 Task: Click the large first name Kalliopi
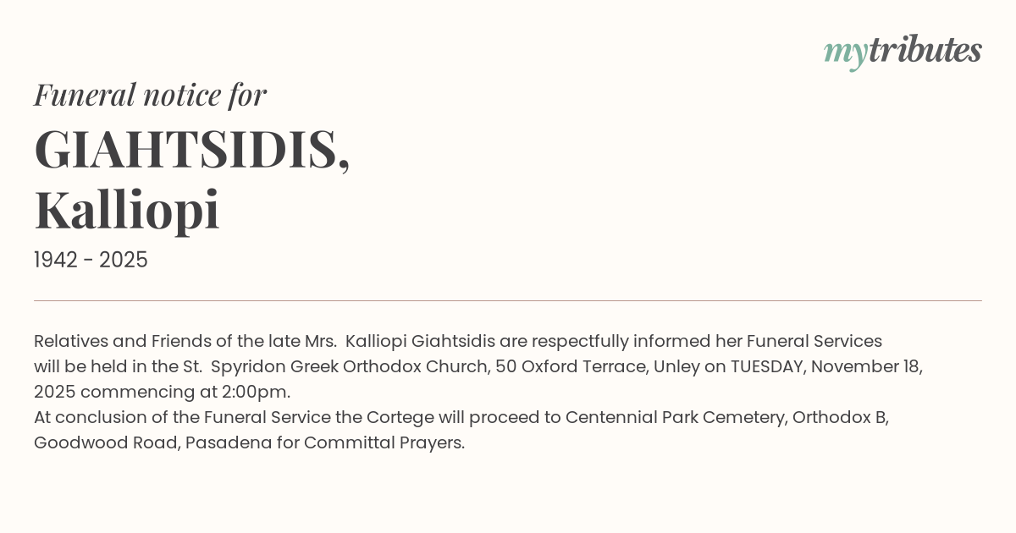coord(127,210)
